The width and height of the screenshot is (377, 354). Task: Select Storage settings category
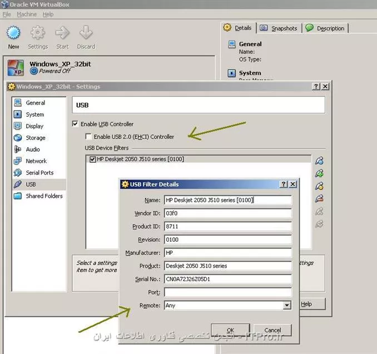click(x=39, y=138)
